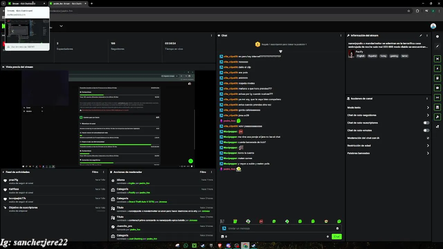Click the Moderación del chat con IA label
This screenshot has width=443, height=249.
(x=363, y=138)
